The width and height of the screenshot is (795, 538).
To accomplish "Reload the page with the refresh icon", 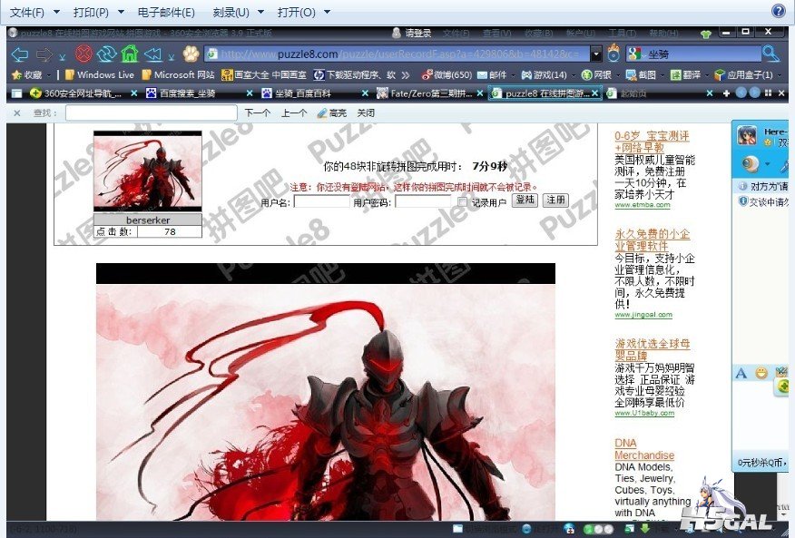I will click(x=107, y=54).
